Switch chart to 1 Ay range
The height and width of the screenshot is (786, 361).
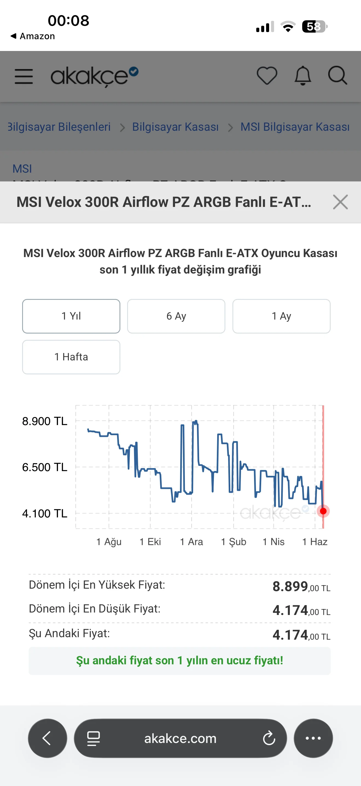(282, 316)
